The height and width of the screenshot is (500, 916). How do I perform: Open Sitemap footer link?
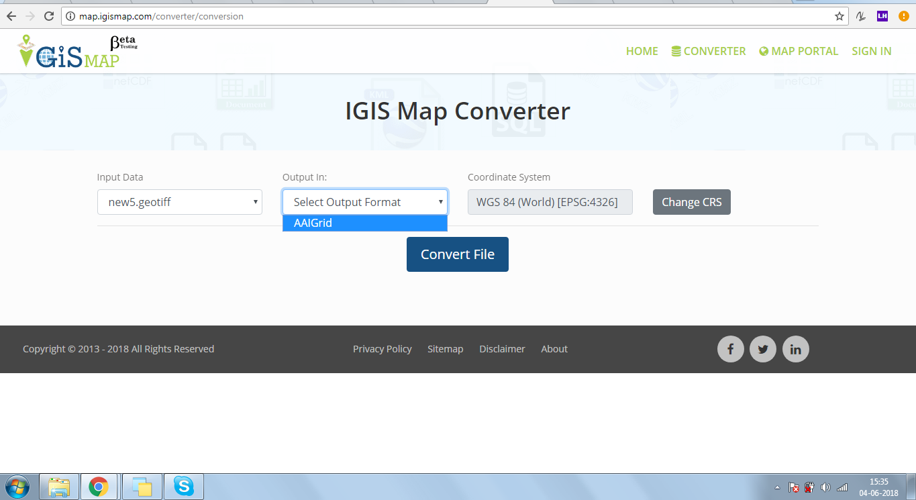[446, 349]
